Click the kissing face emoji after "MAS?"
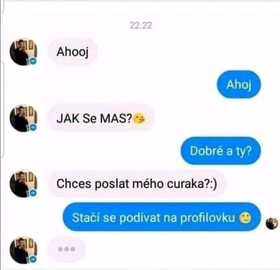The width and height of the screenshot is (280, 270). coord(139,118)
